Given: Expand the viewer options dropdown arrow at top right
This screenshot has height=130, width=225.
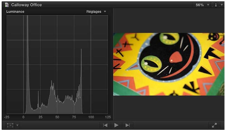Looking at the screenshot, I should tap(222, 5).
